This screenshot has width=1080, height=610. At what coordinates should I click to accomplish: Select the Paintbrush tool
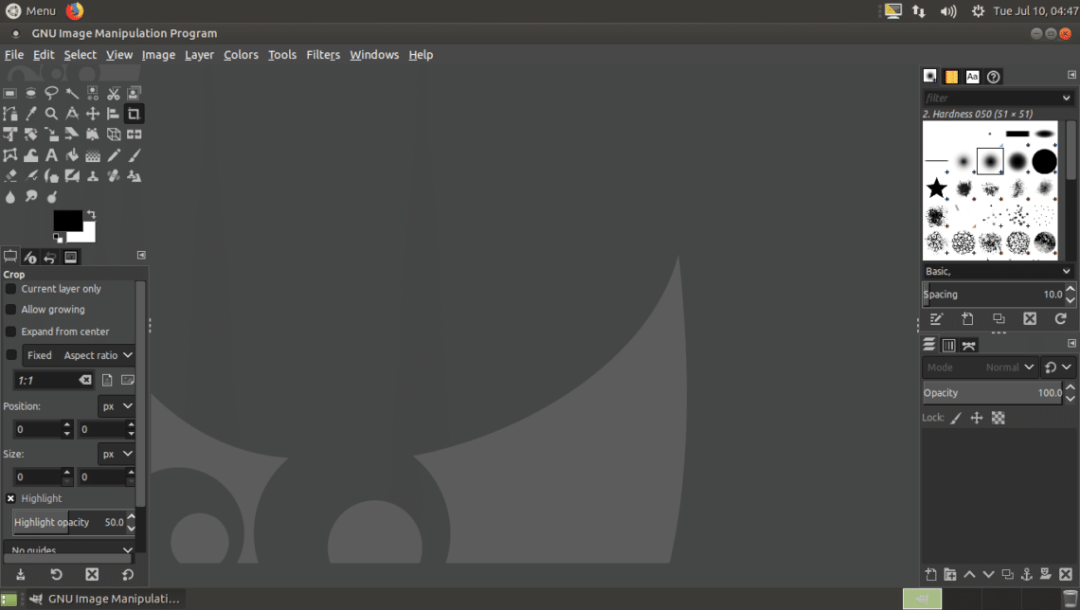click(134, 155)
